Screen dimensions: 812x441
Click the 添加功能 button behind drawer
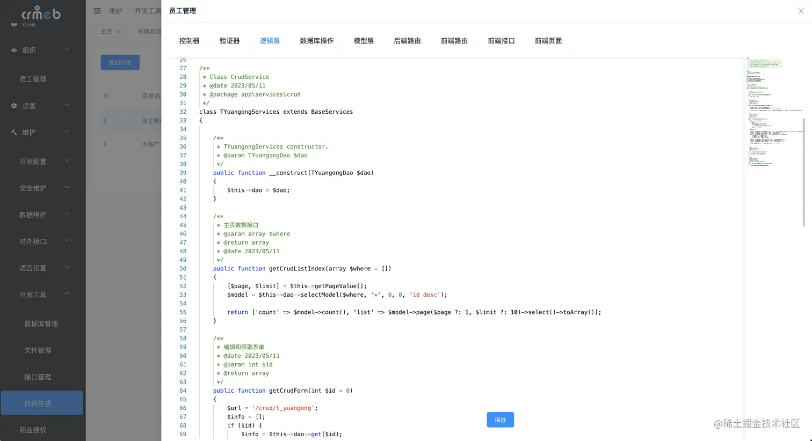point(120,62)
